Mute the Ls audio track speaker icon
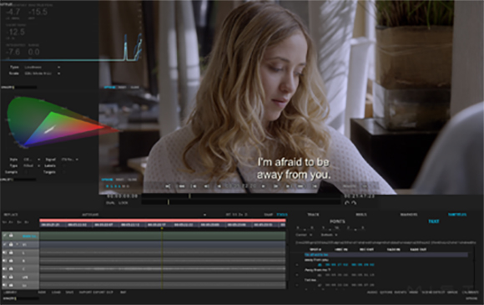This screenshot has height=305, width=484. [x=5, y=285]
